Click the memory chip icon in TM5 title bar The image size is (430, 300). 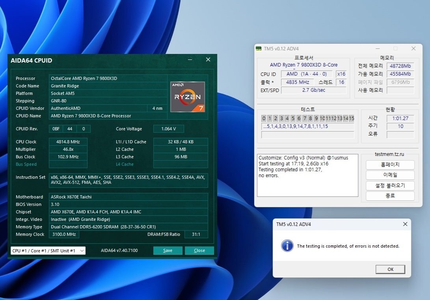pos(258,48)
